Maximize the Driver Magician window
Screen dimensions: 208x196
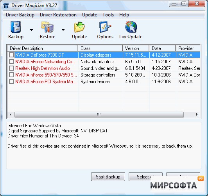coord(184,4)
